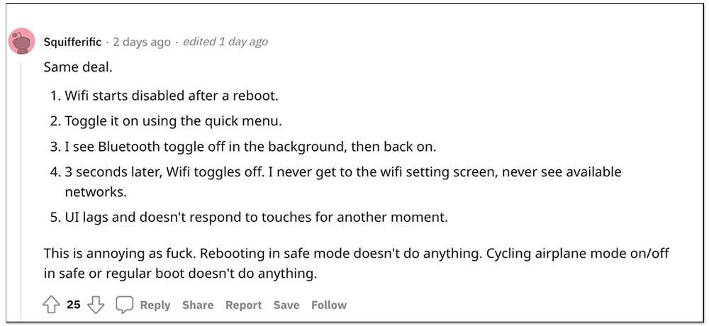Collapse the comment using the vertical thread line
The width and height of the screenshot is (709, 326).
pos(21,190)
